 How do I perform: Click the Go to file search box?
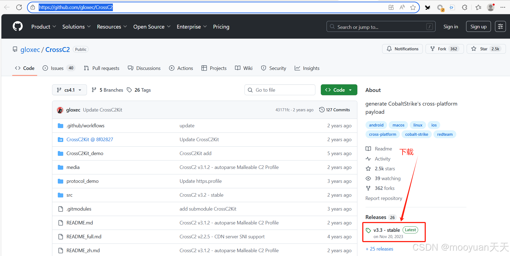click(280, 90)
